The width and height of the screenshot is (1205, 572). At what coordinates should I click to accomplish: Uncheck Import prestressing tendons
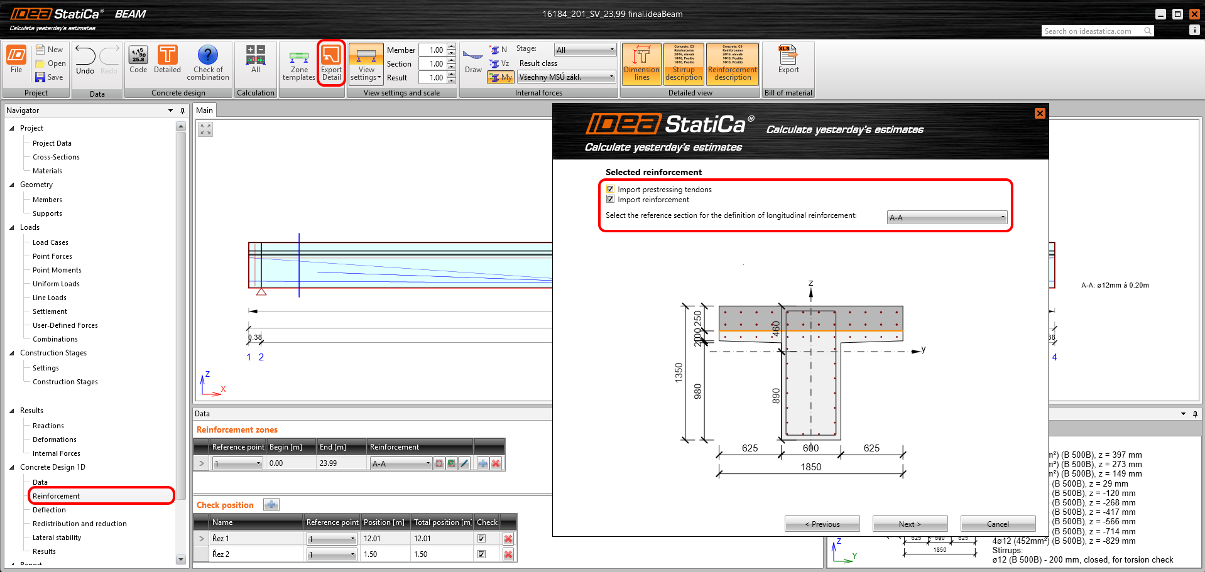(x=610, y=189)
